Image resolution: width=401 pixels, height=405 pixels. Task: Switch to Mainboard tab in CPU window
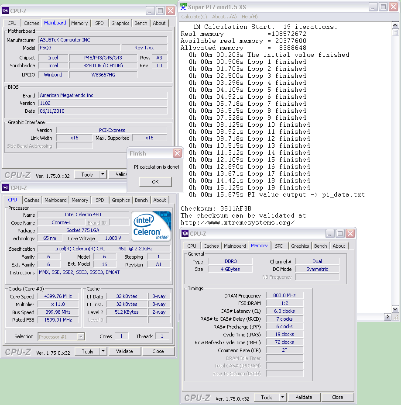55,200
